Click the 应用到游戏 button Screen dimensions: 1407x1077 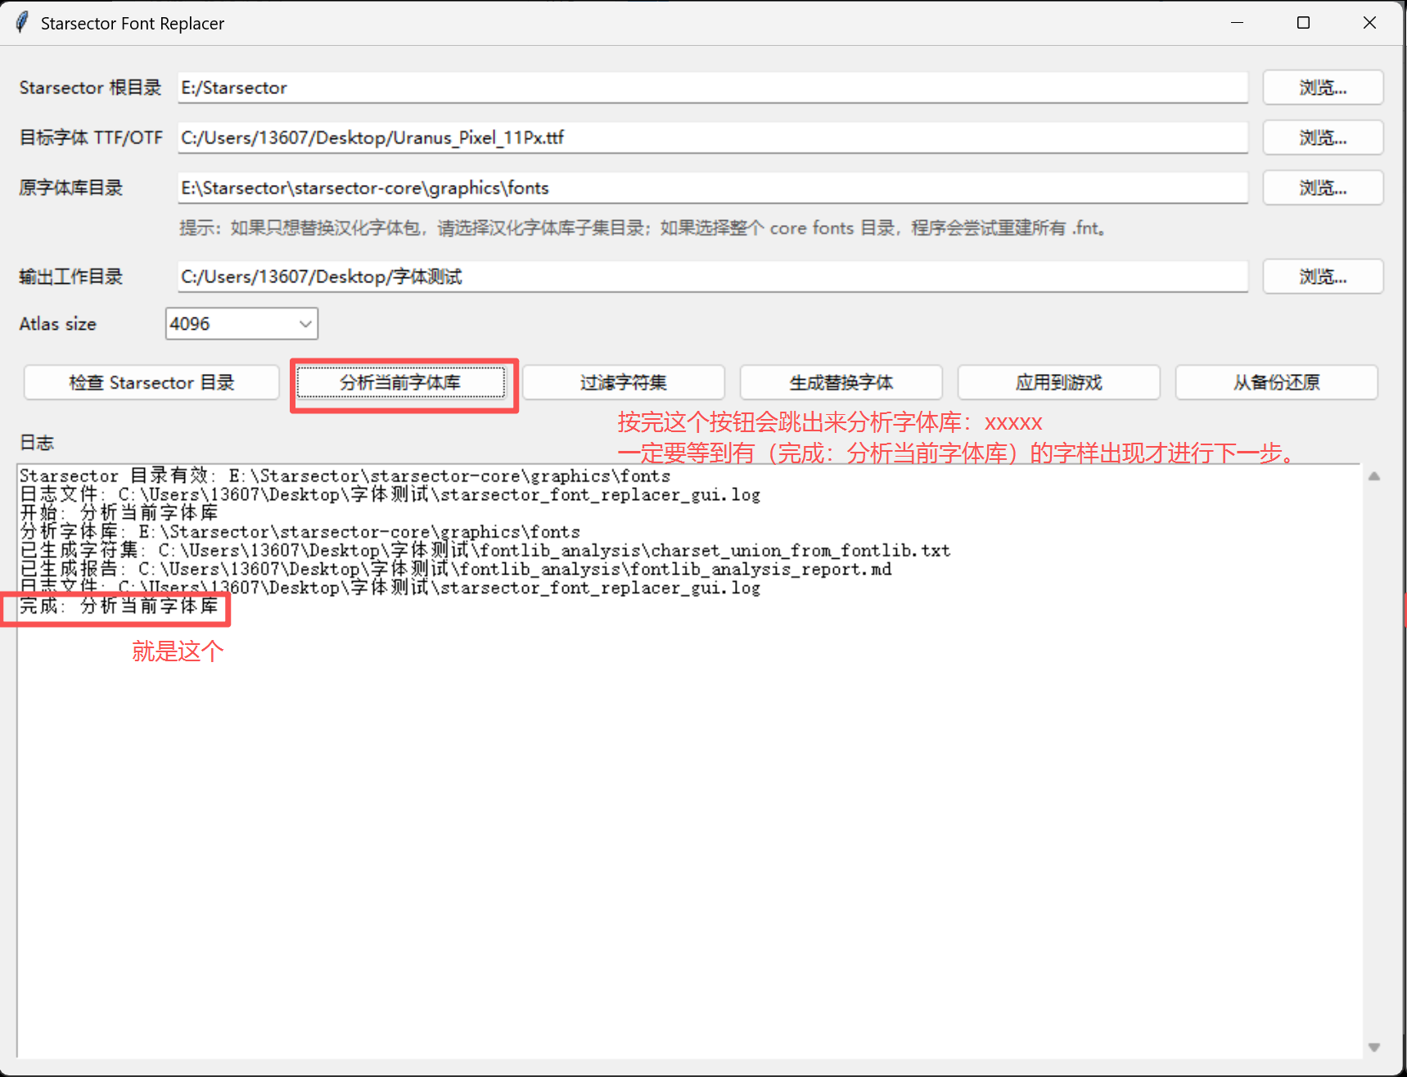click(1058, 382)
